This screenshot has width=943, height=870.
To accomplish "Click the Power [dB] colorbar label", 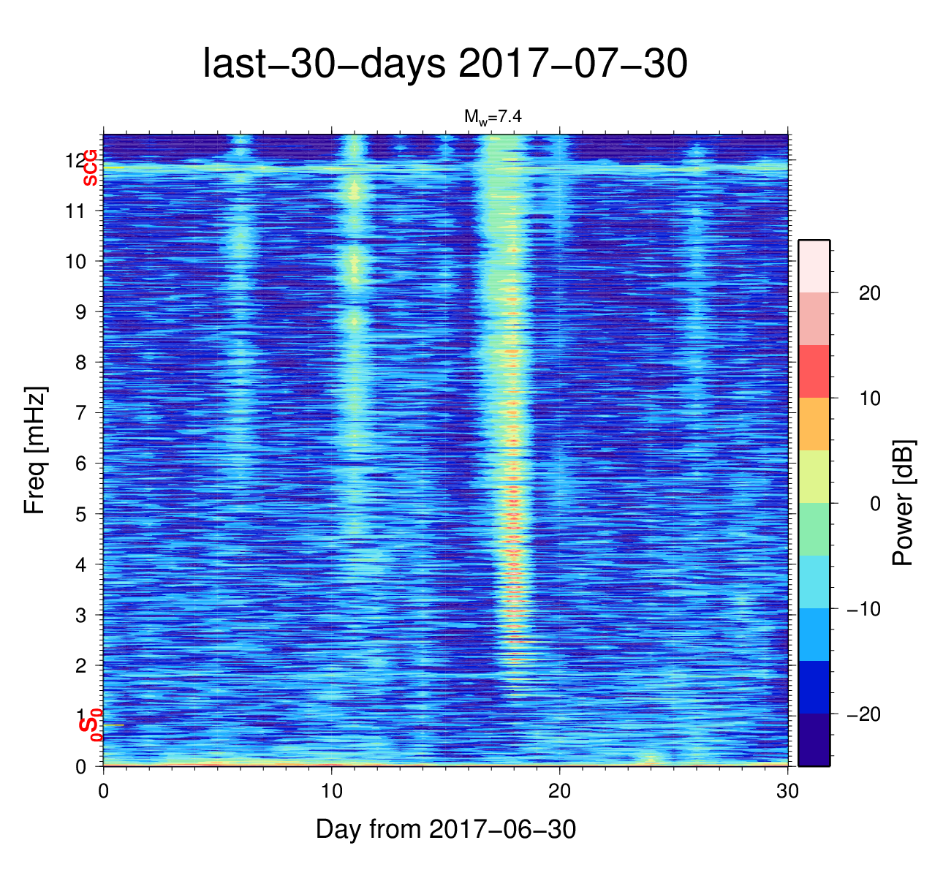I will click(904, 503).
